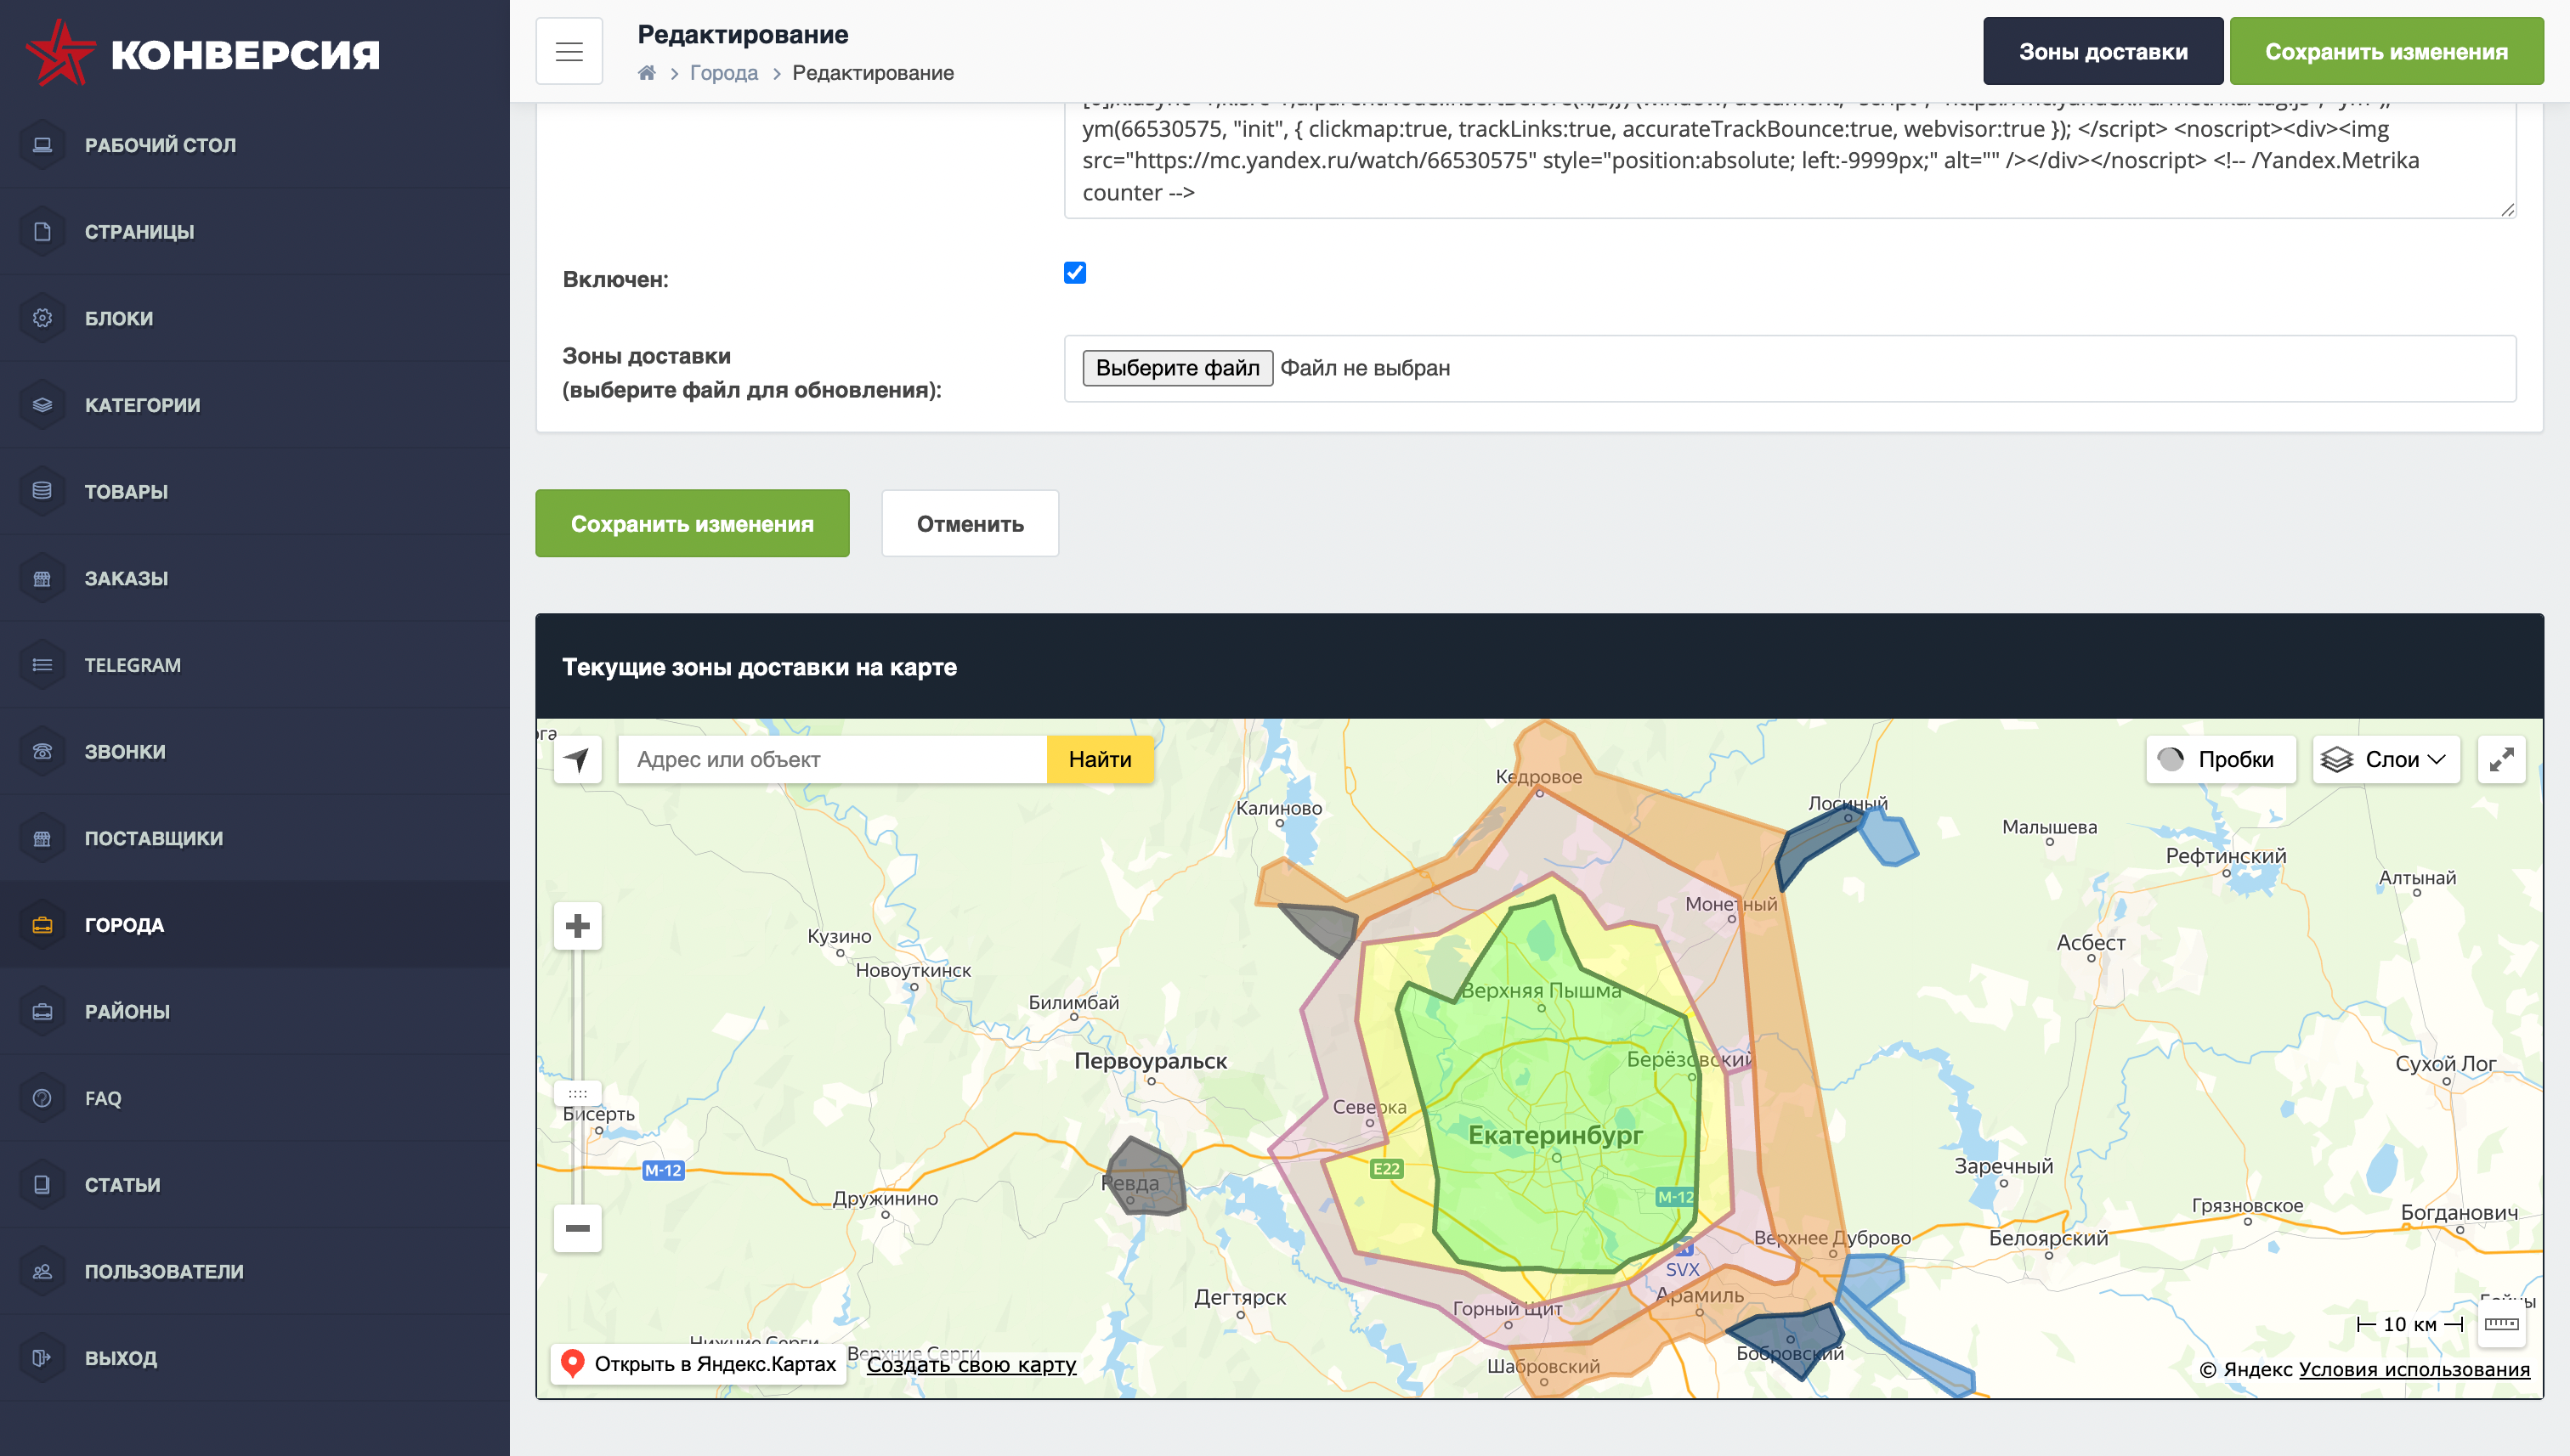Click the home icon in breadcrumbs

(646, 73)
